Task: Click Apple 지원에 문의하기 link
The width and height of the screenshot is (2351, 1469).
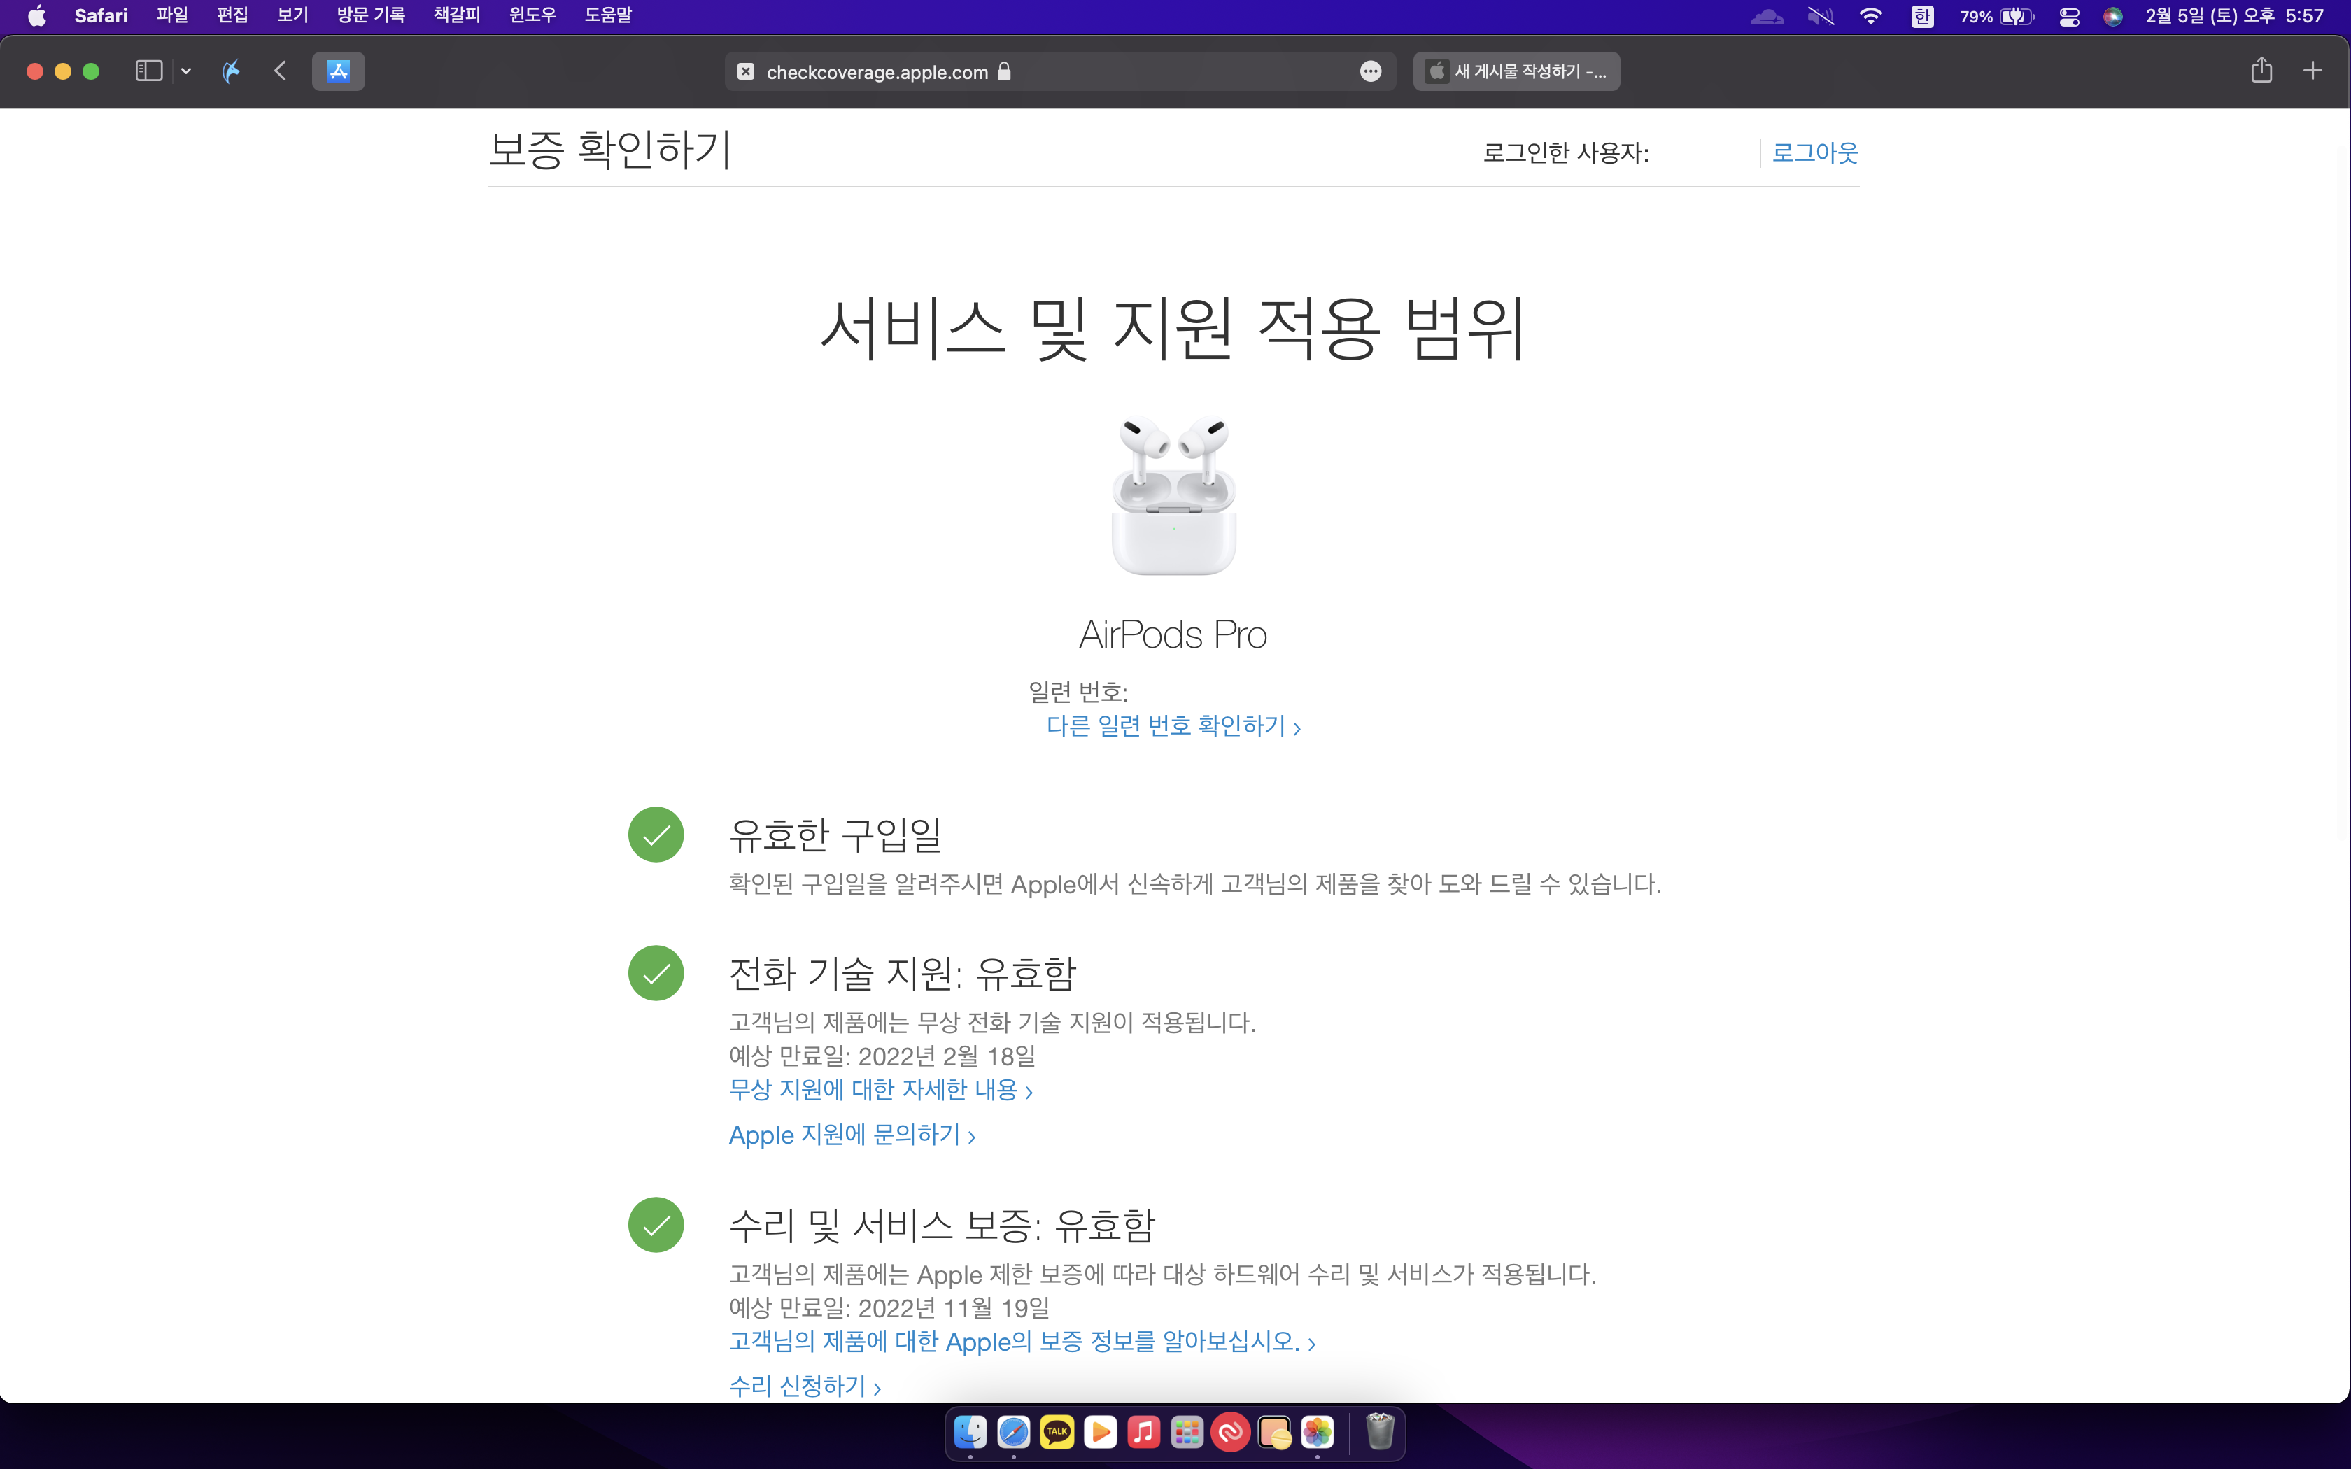Action: (852, 1135)
